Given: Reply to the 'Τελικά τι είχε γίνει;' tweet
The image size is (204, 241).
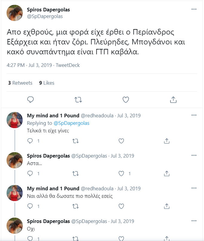Looking at the screenshot, I should [x=30, y=141].
